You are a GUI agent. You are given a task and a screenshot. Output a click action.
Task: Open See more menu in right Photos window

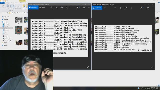coord(153,8)
